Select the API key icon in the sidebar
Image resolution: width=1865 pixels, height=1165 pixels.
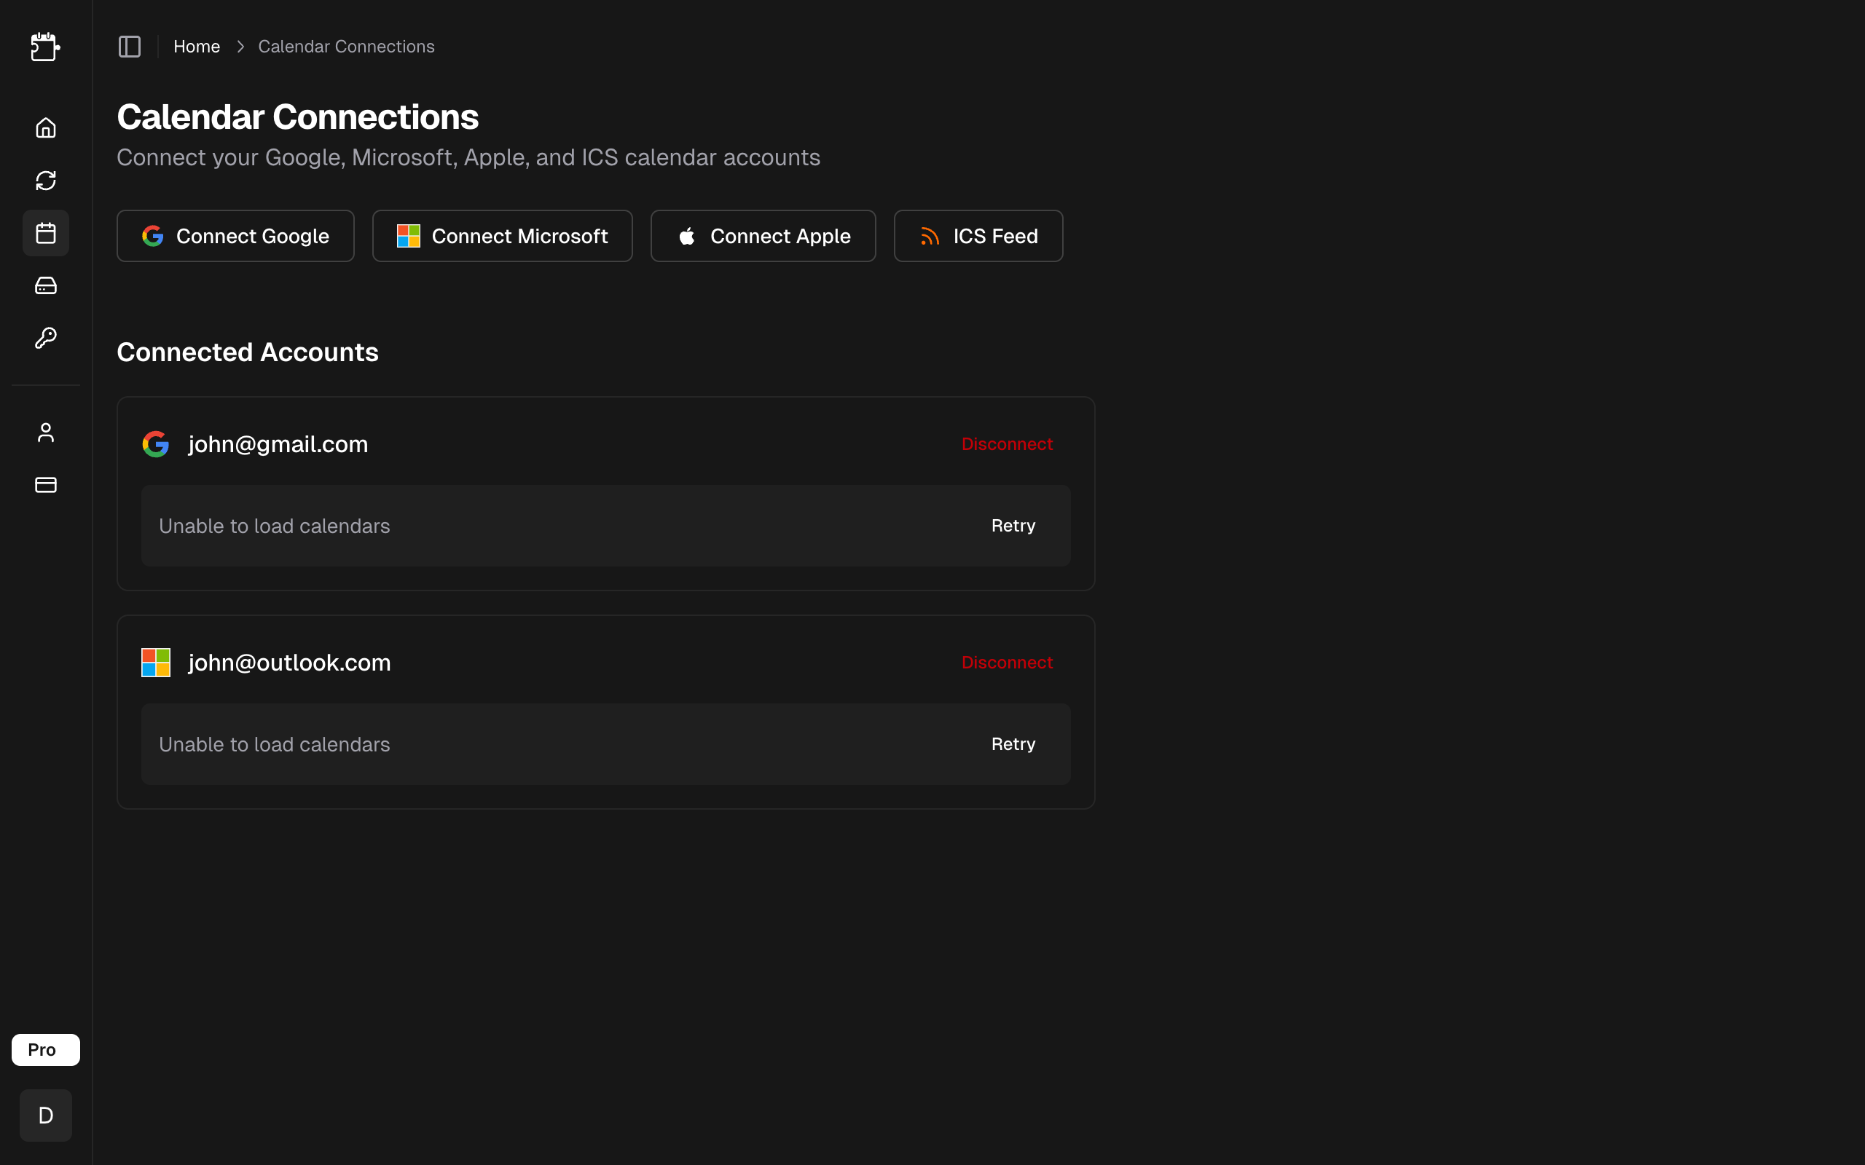(x=45, y=337)
